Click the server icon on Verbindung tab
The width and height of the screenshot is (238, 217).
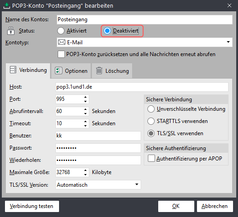coord(13,70)
